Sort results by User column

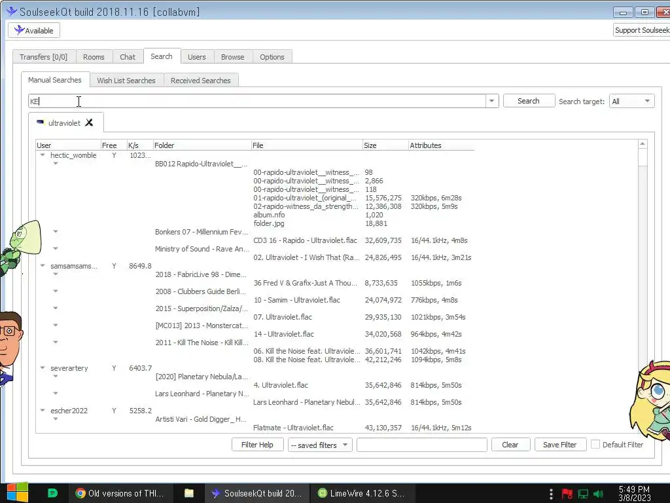68,145
